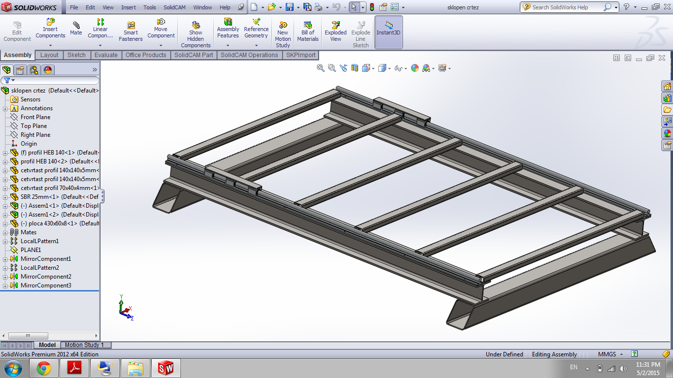Open the ConfigurationManager tab icon
Screen dimensions: 673x378
click(34, 70)
